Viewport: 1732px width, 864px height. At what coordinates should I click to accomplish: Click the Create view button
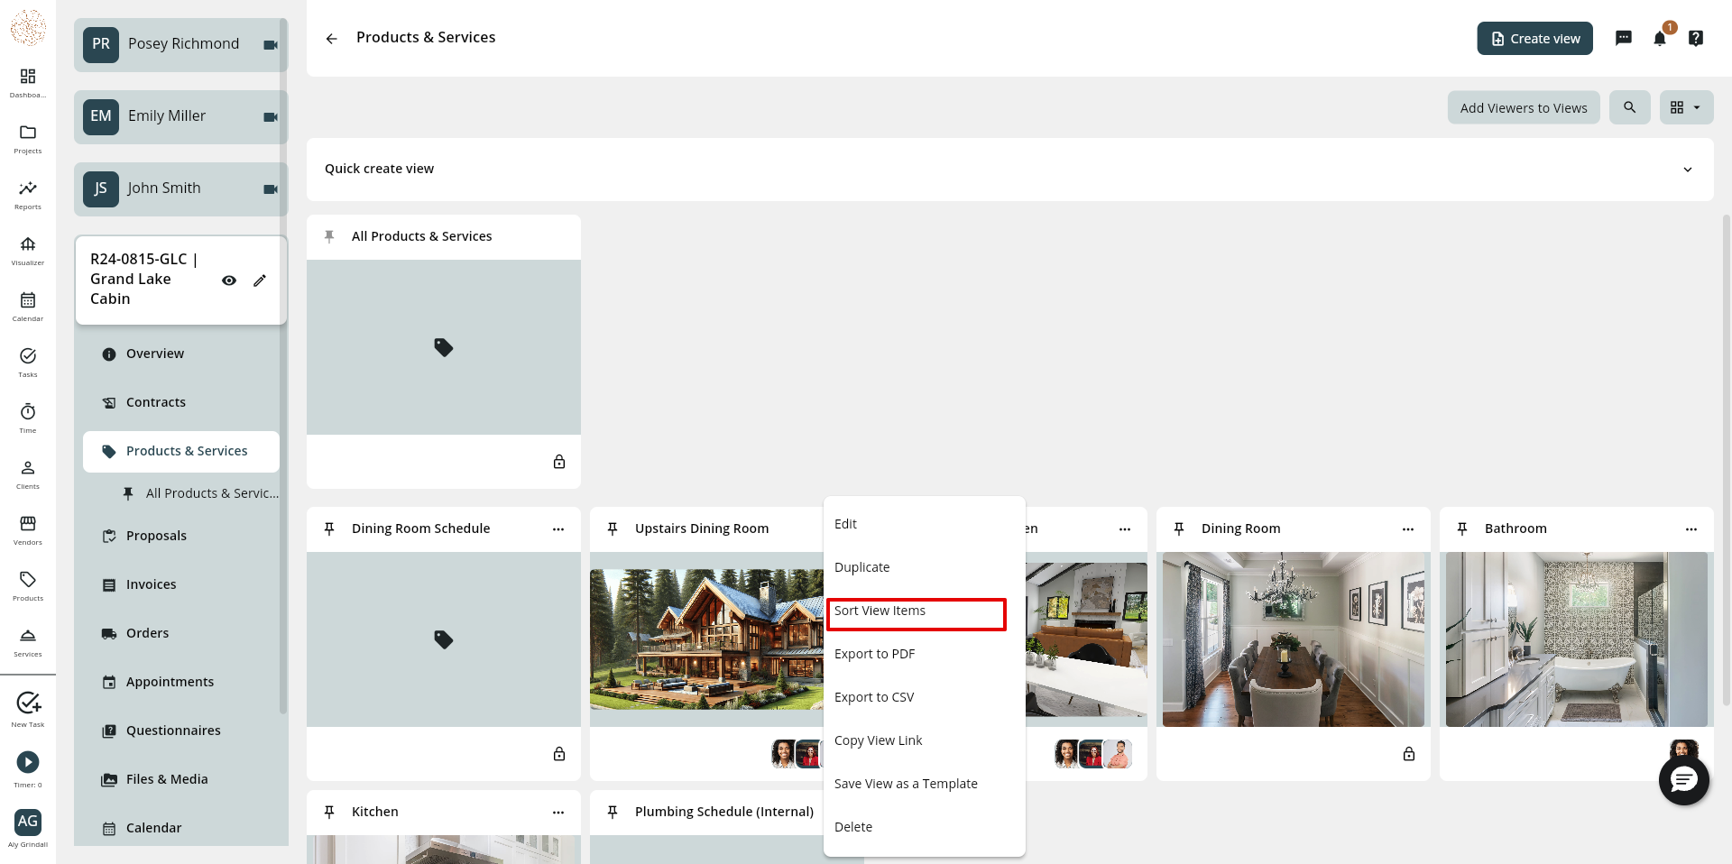coord(1534,38)
